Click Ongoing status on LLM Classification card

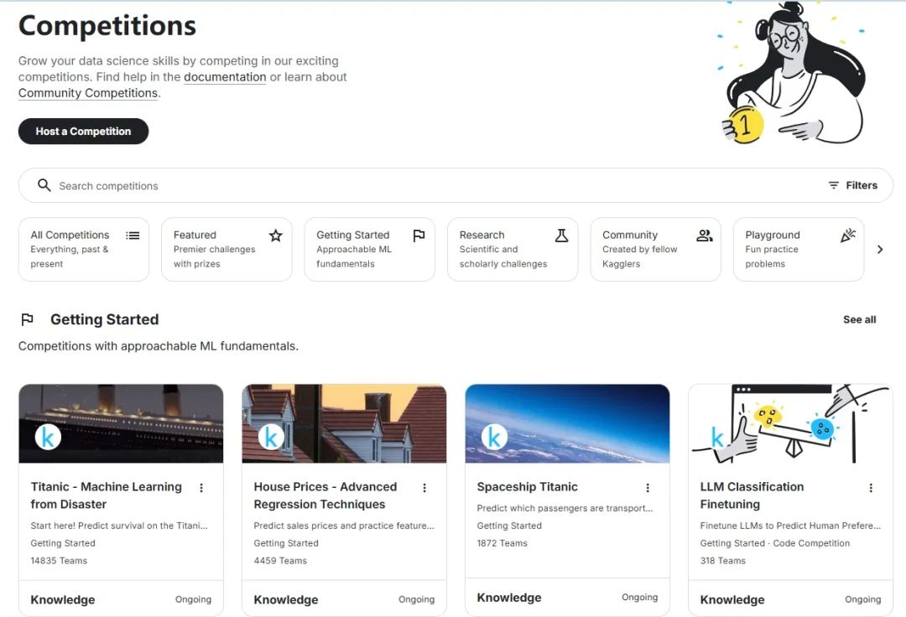862,599
